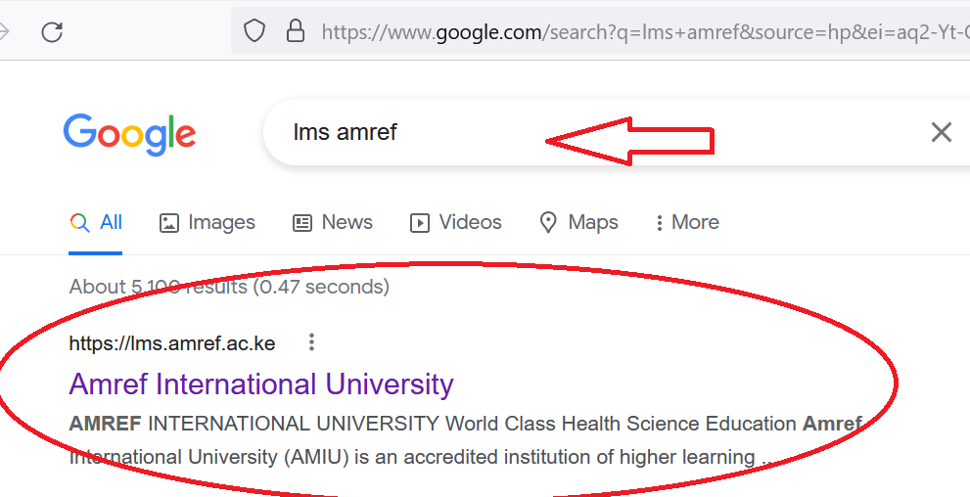Open the three-dot menu beside lms.amref.ac.ke
Image resolution: width=970 pixels, height=497 pixels.
(312, 341)
